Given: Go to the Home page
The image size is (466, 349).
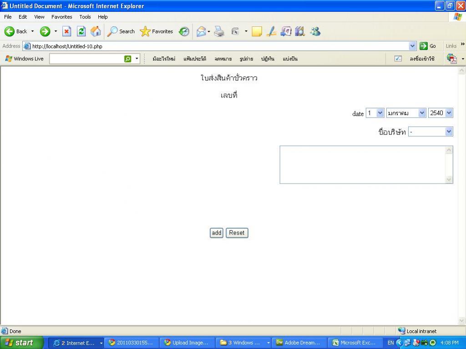Looking at the screenshot, I should point(96,31).
